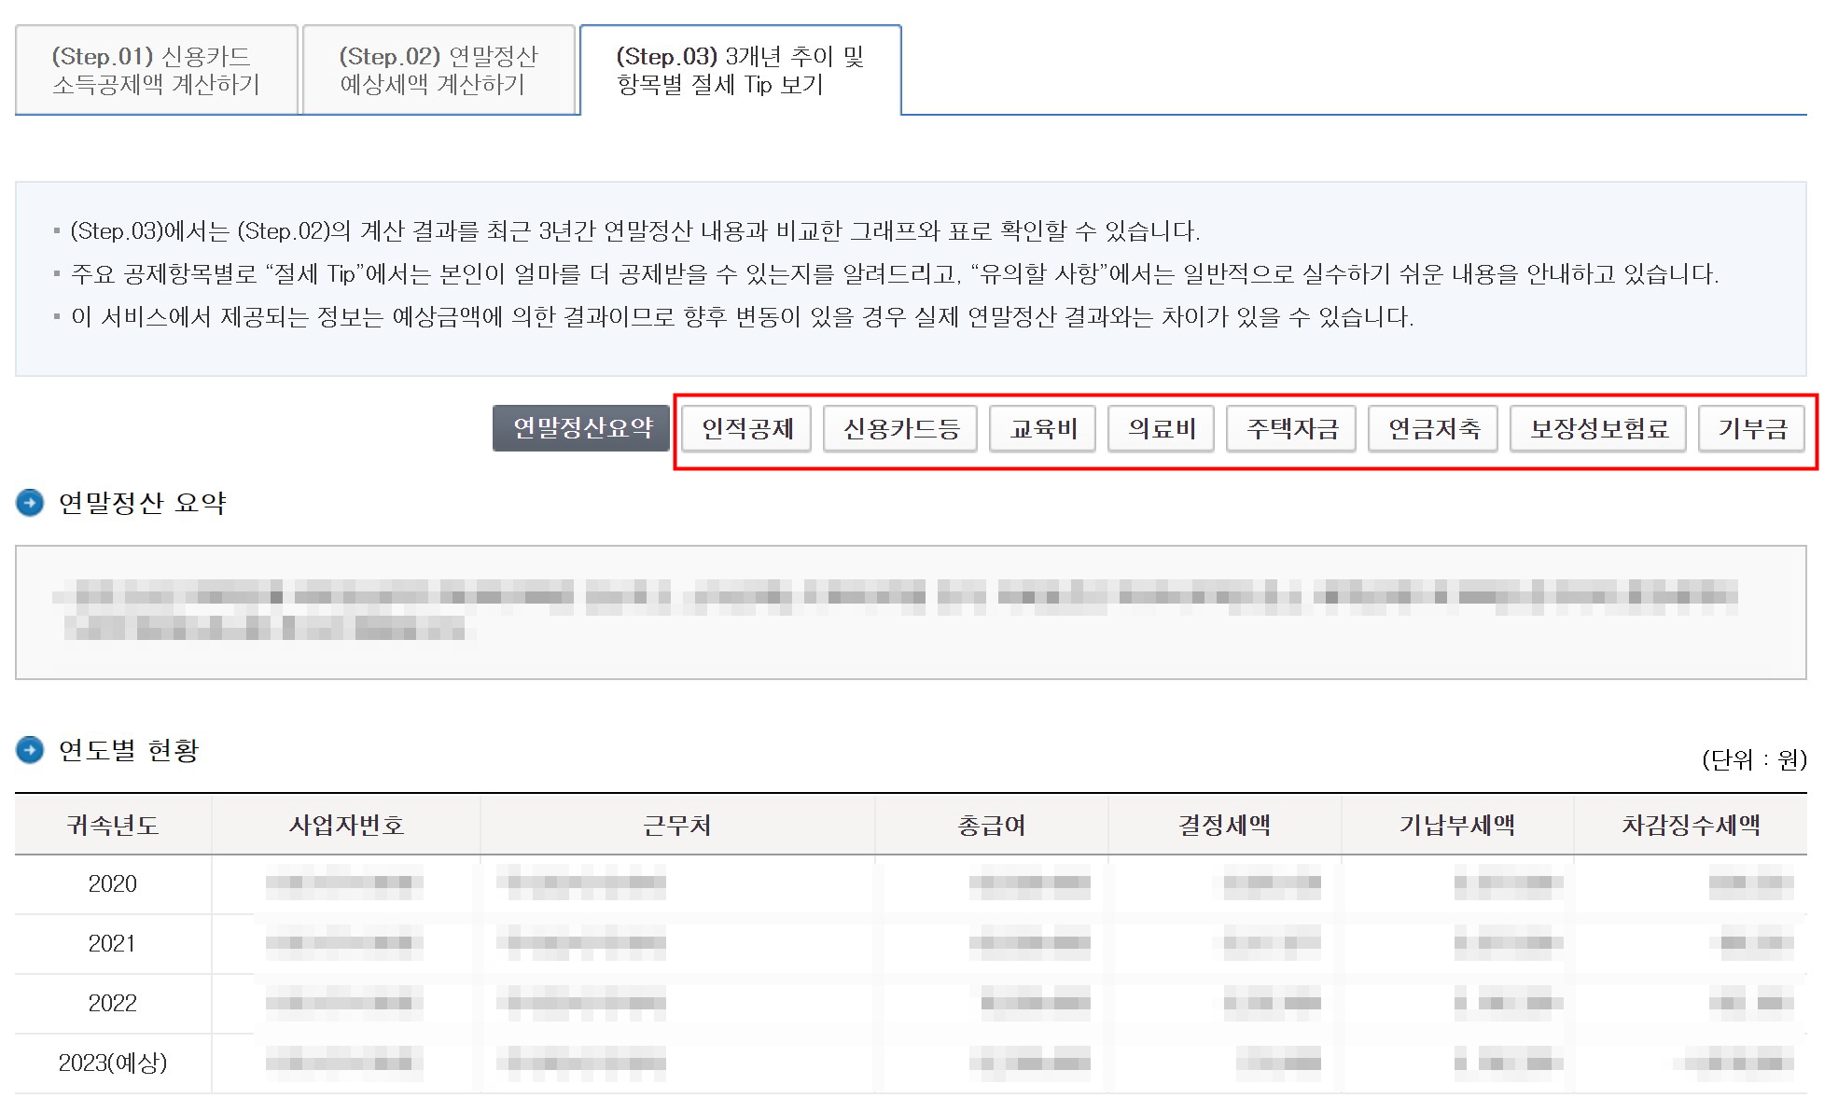The height and width of the screenshot is (1112, 1838).
Task: Click the 기부금 button
Action: coord(1751,429)
